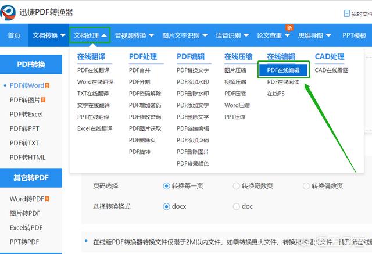Open 图片转PDF sidebar link
Screen dimensions: 372x254
[x=25, y=213]
